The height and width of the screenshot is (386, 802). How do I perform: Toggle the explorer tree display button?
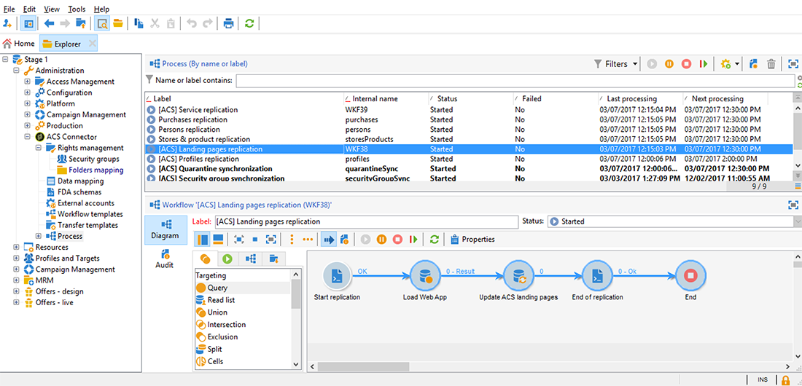[x=28, y=23]
